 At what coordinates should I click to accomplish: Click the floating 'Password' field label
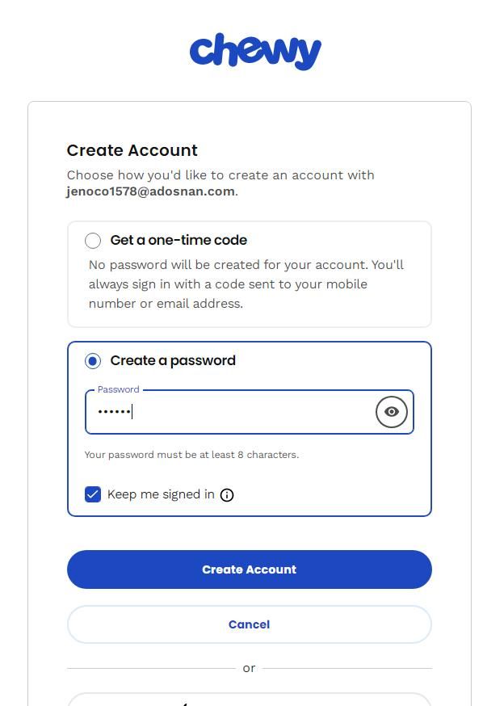[119, 389]
